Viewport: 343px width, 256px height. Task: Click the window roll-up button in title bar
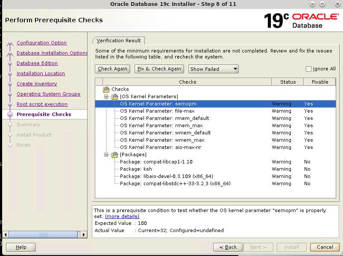[312, 4]
